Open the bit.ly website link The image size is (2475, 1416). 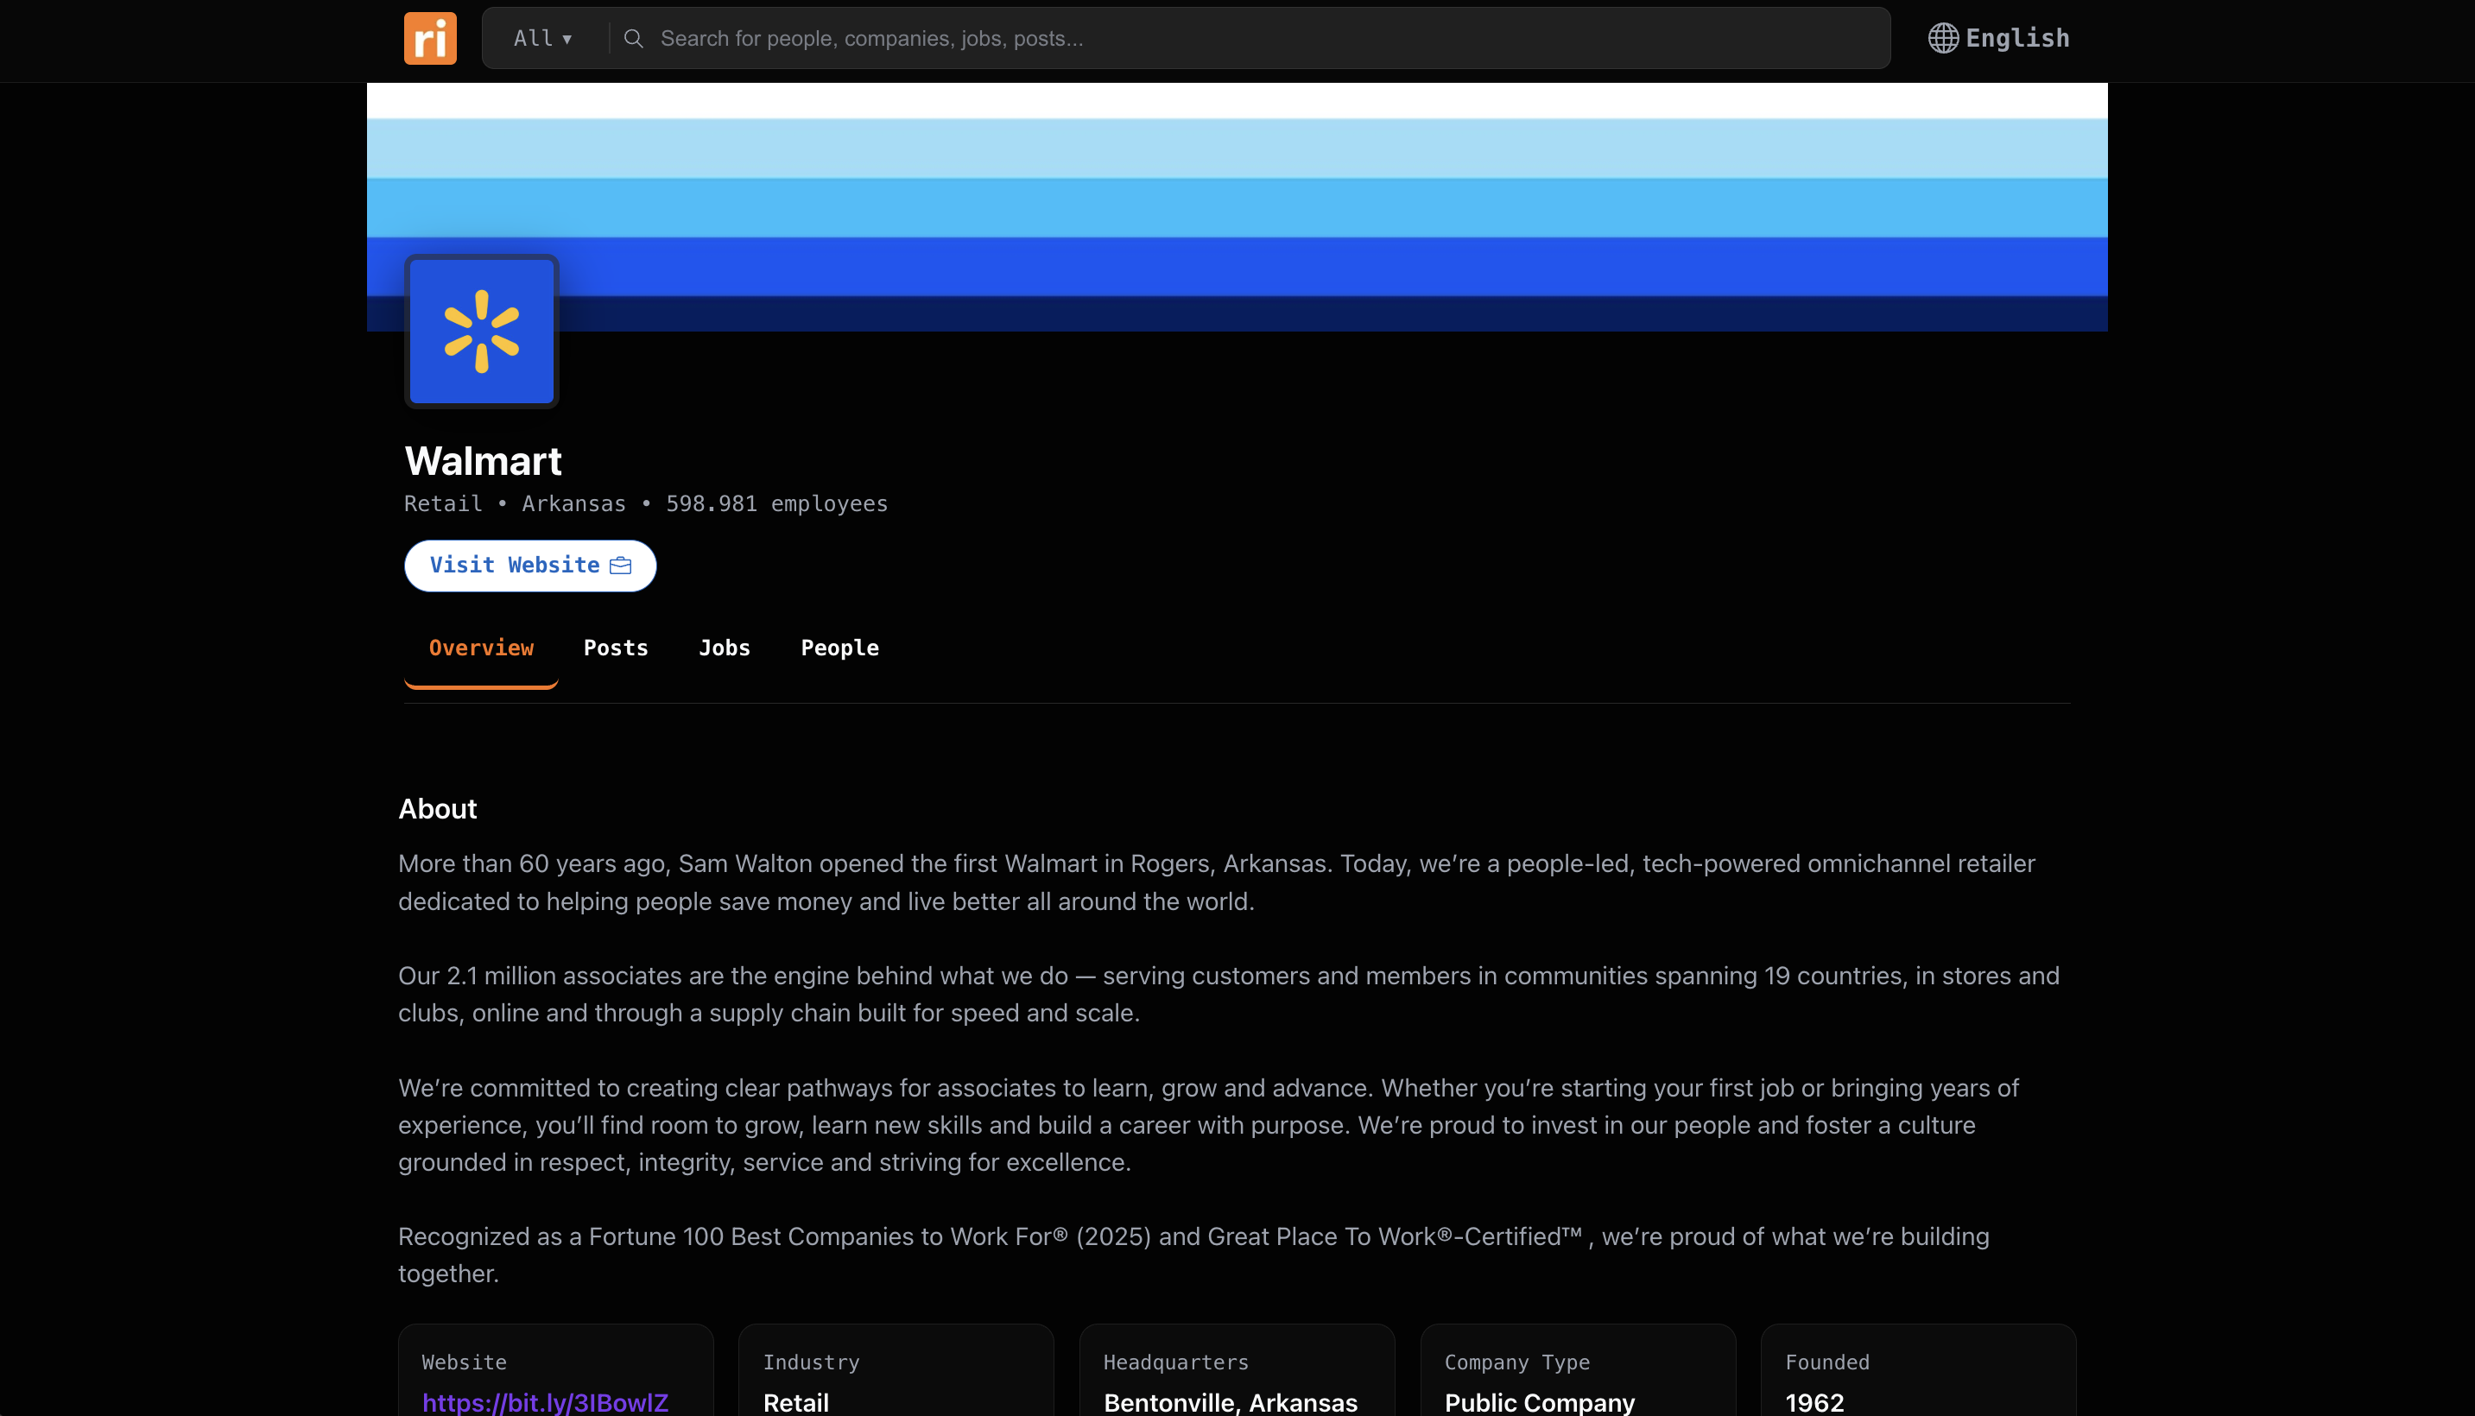pos(545,1401)
